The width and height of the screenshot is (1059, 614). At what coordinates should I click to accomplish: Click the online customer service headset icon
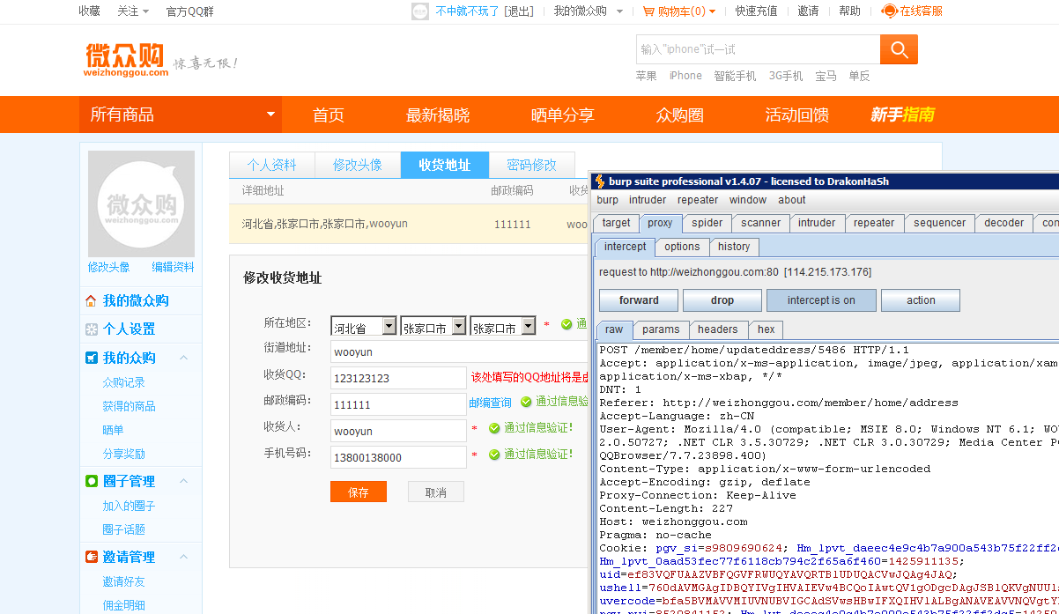pos(889,11)
